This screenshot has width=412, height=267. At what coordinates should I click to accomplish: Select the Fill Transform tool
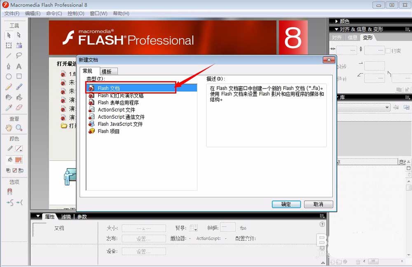coord(19,45)
